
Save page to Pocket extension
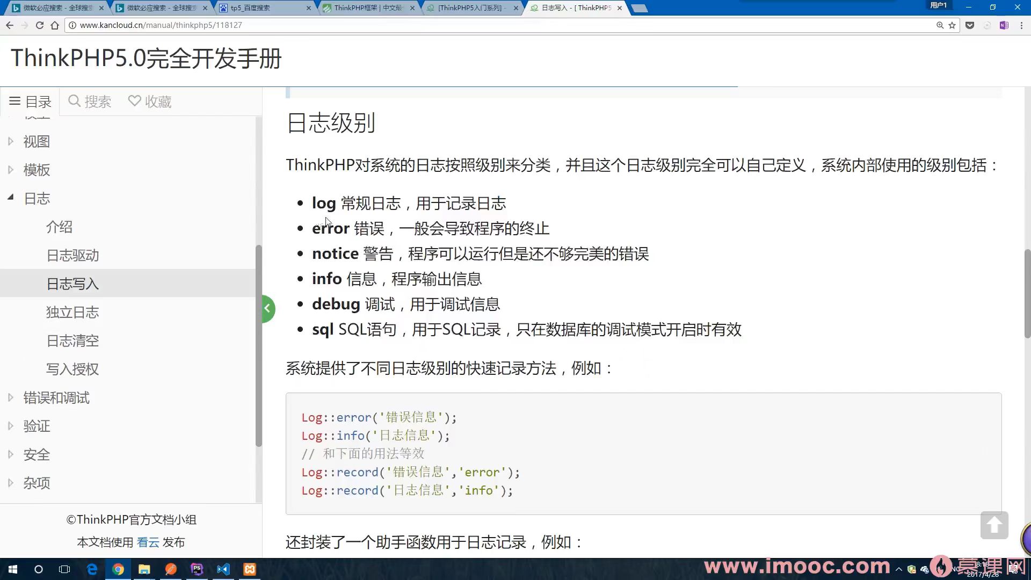coord(970,25)
